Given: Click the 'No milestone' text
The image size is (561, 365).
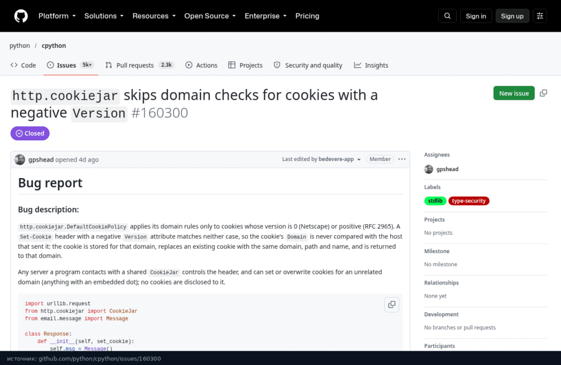Looking at the screenshot, I should point(440,265).
